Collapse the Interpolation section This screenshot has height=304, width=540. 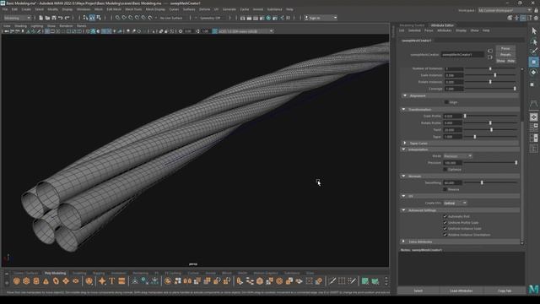pyautogui.click(x=404, y=149)
